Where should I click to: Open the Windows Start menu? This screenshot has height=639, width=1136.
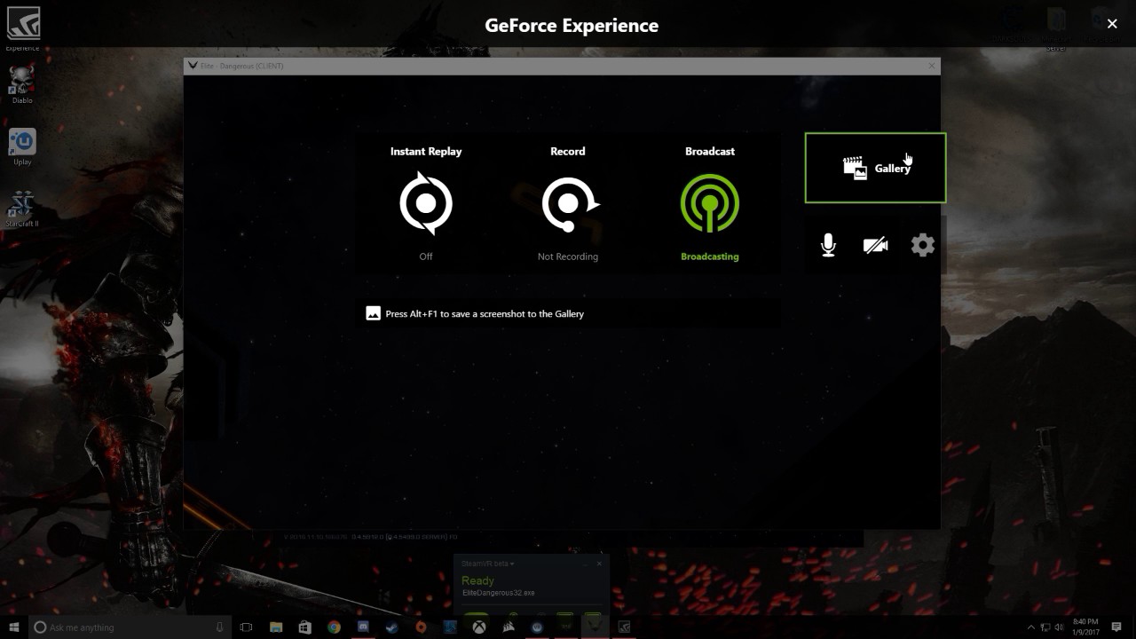[14, 627]
